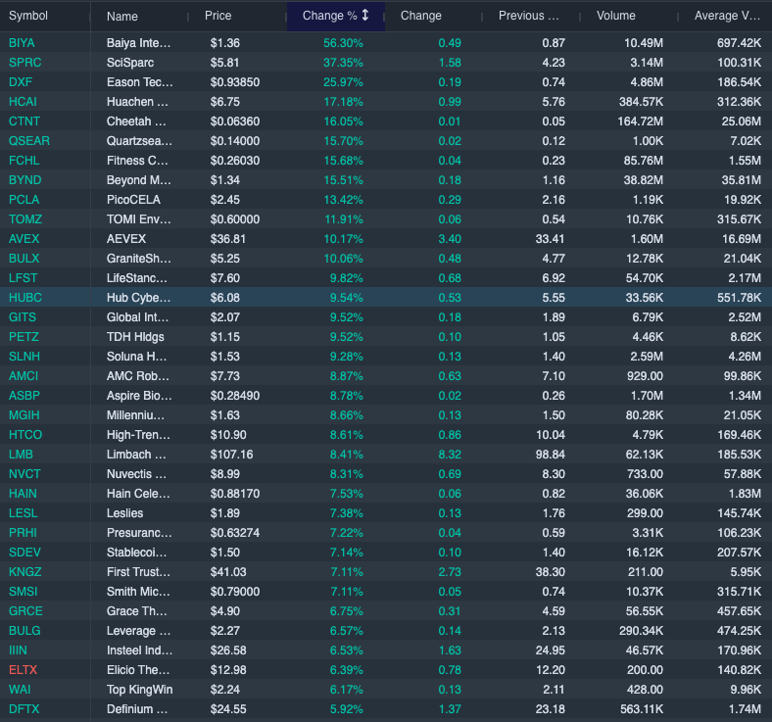The width and height of the screenshot is (772, 722).
Task: Click the price cell '$107.16'
Action: coord(232,455)
